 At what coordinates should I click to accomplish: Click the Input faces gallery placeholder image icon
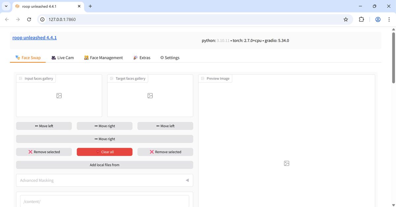59,96
